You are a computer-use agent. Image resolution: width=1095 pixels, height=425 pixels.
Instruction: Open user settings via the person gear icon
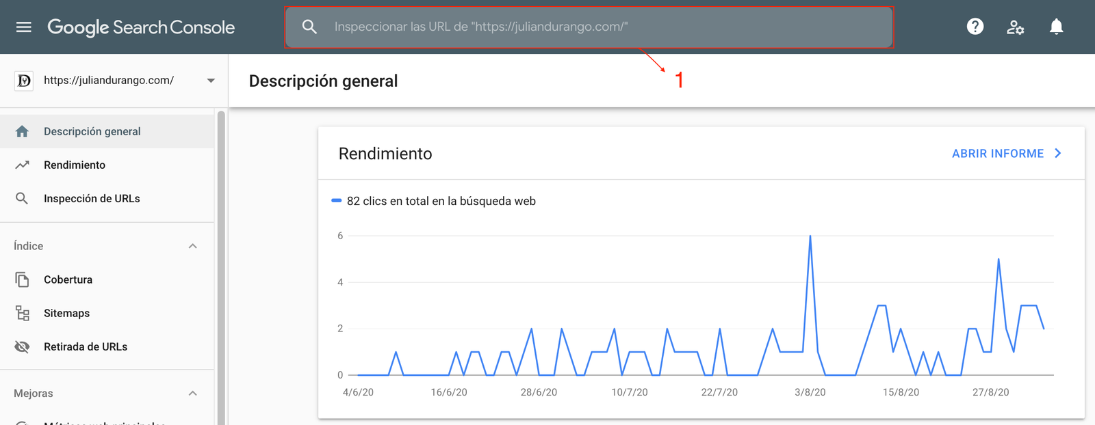coord(1016,27)
